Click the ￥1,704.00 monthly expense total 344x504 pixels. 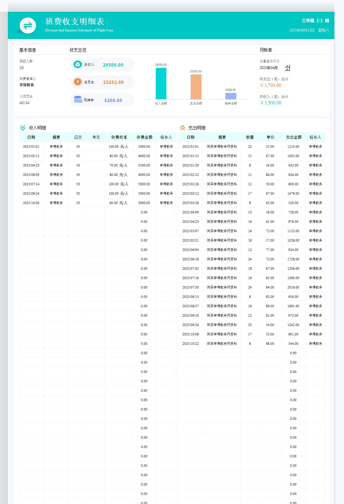click(270, 85)
